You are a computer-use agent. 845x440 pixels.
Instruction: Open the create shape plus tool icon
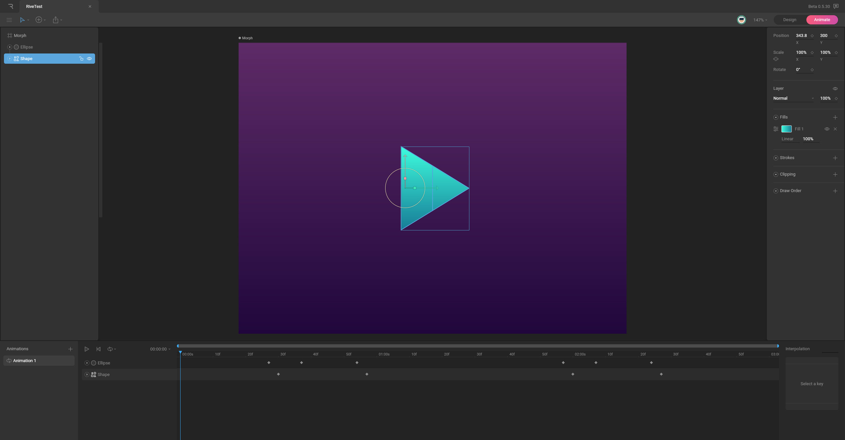39,20
